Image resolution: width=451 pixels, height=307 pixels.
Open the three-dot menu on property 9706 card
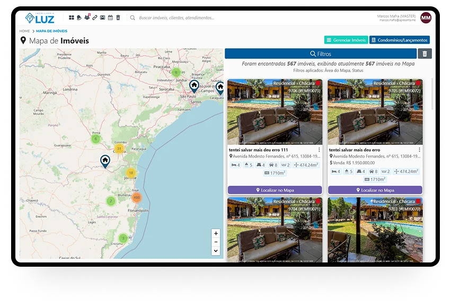point(319,150)
